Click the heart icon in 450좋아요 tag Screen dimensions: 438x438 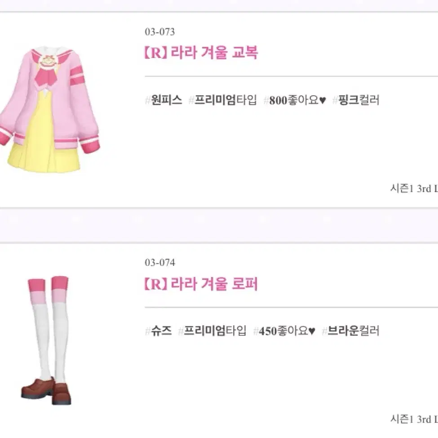[x=312, y=331]
